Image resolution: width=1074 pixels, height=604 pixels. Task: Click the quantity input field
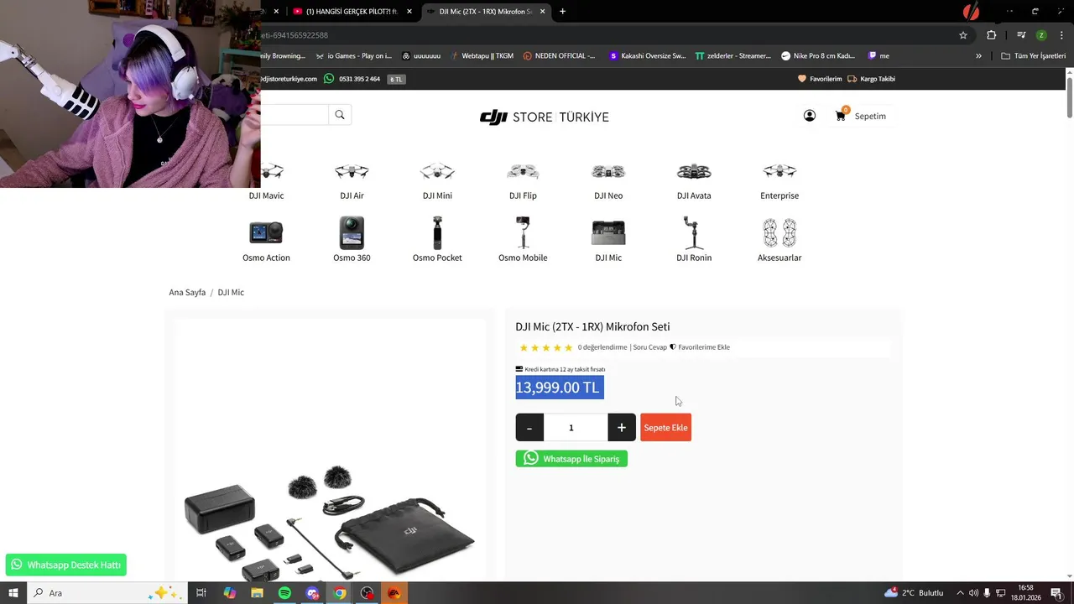(x=576, y=428)
